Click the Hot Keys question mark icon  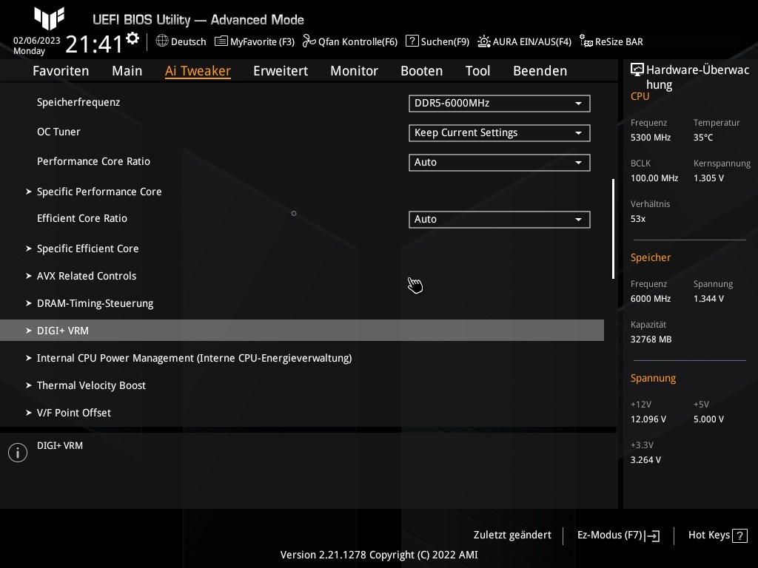(739, 535)
